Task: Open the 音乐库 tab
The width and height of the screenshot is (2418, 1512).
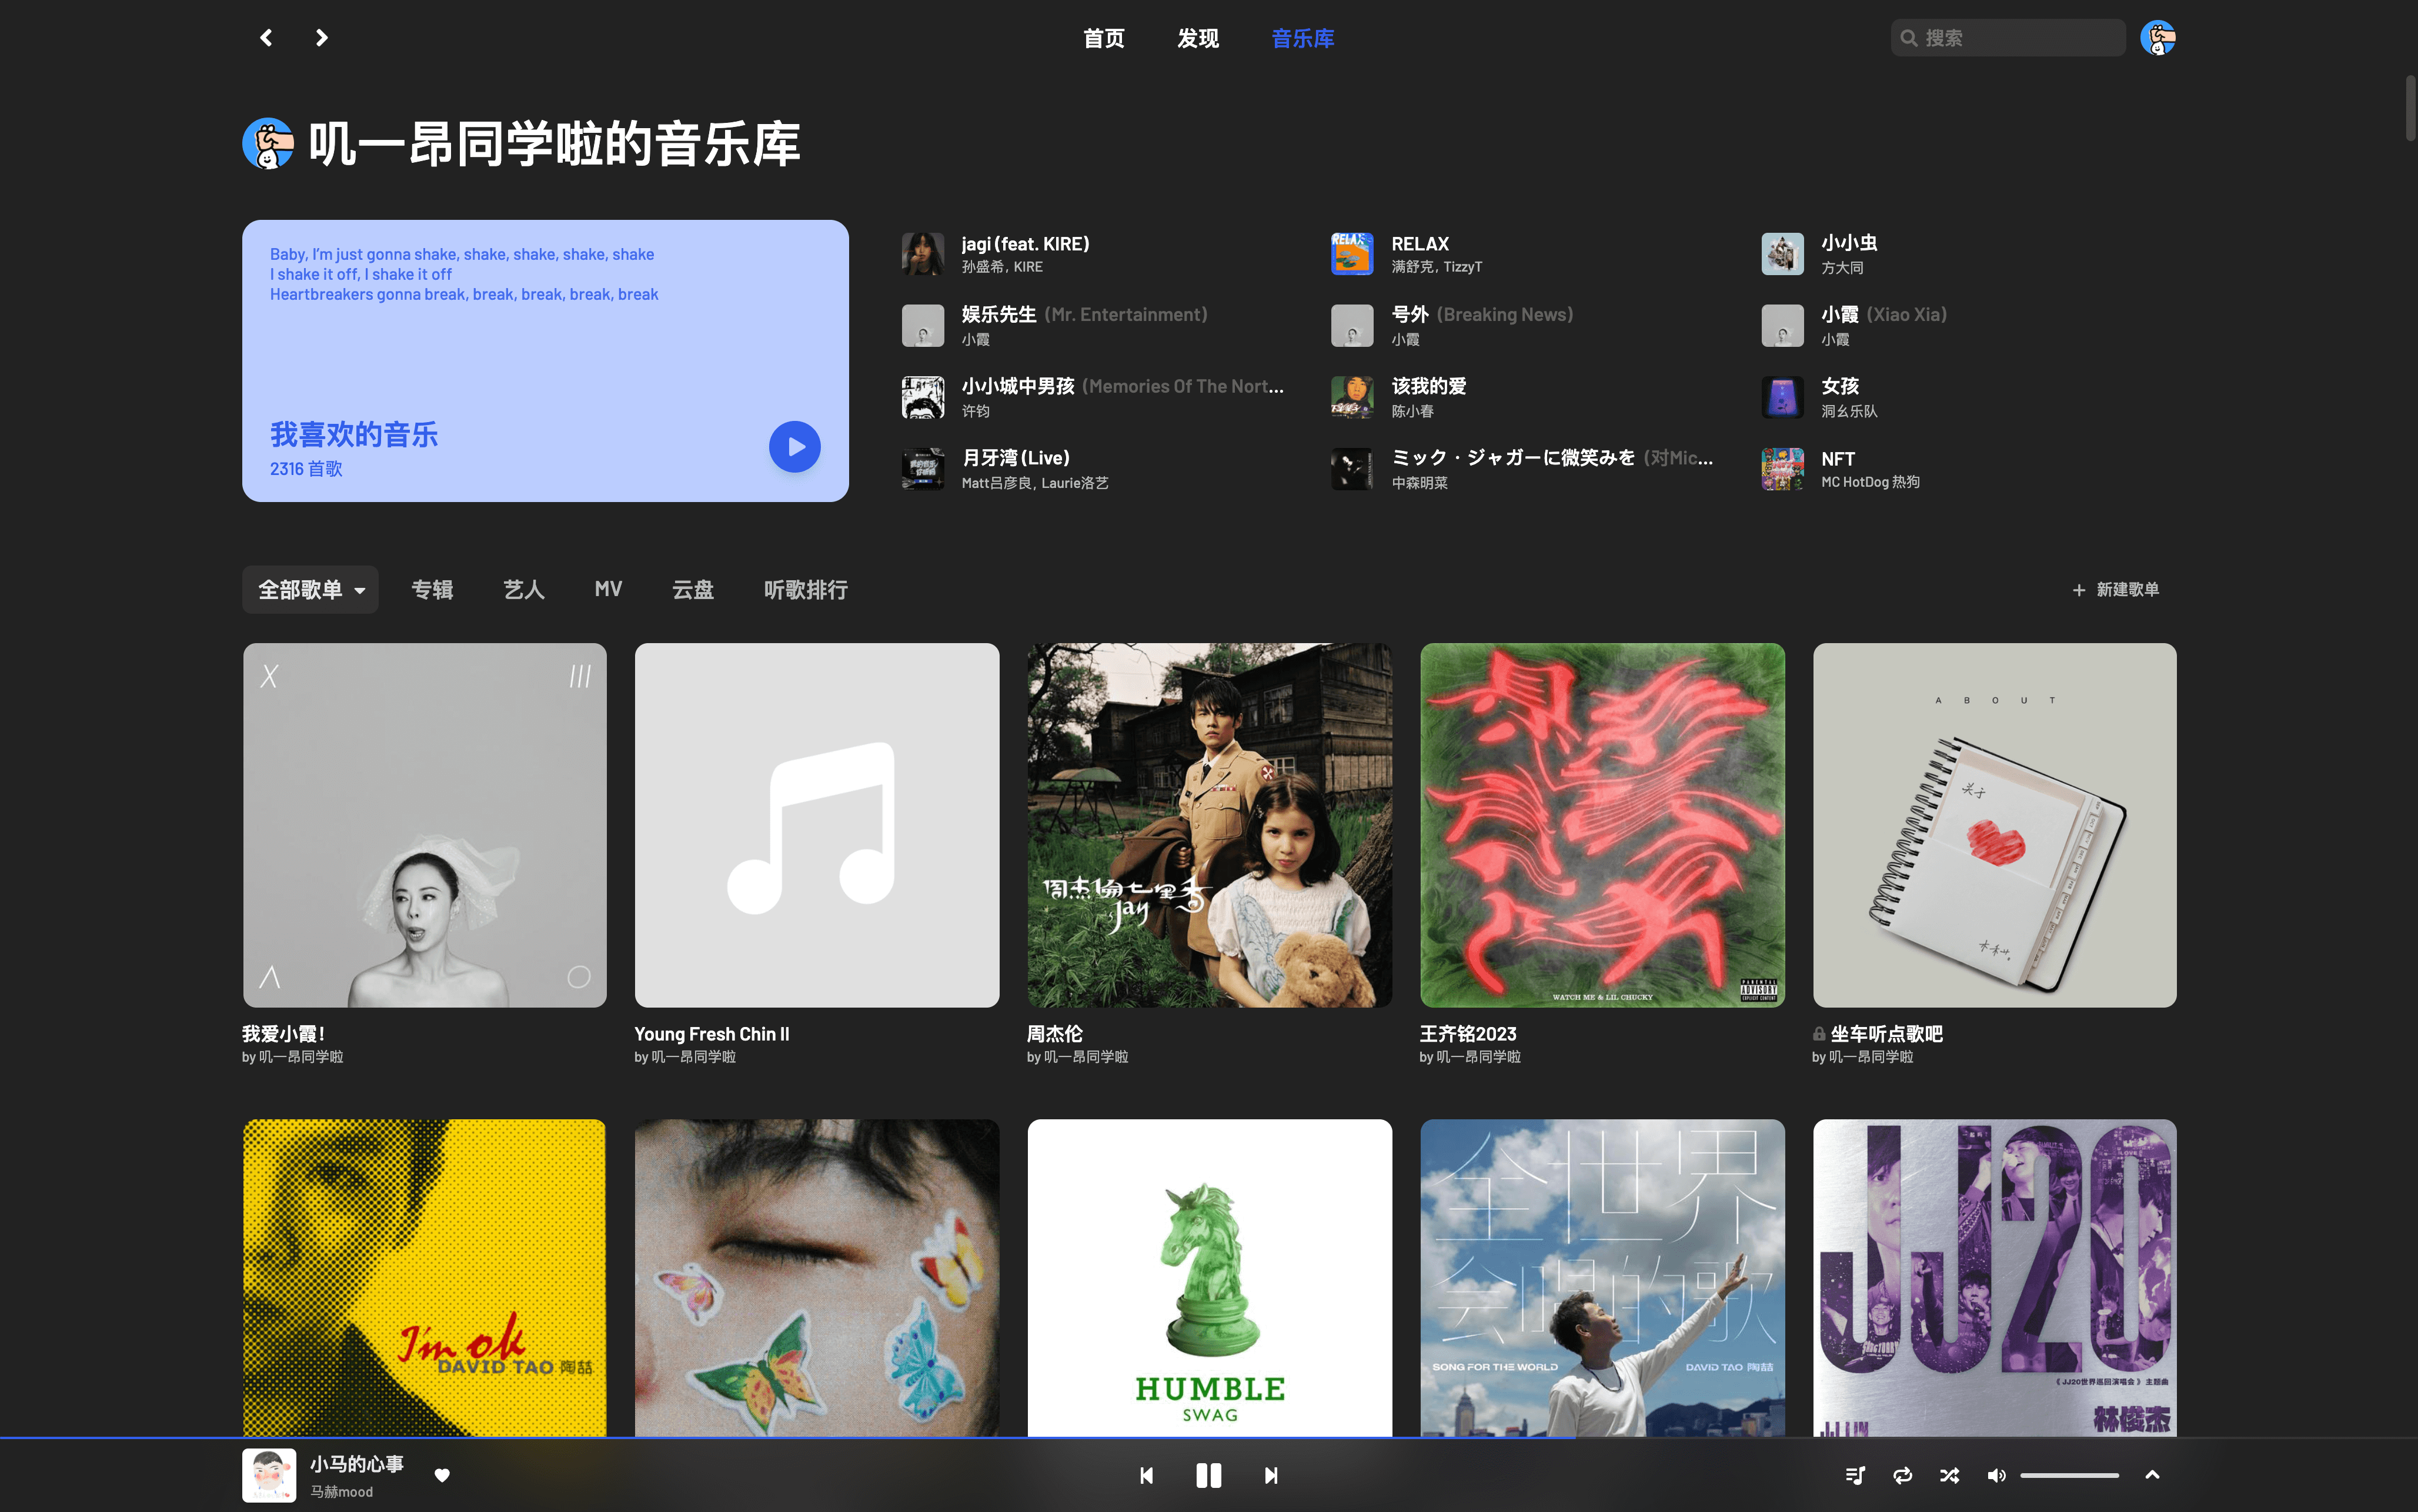Action: (x=1302, y=38)
